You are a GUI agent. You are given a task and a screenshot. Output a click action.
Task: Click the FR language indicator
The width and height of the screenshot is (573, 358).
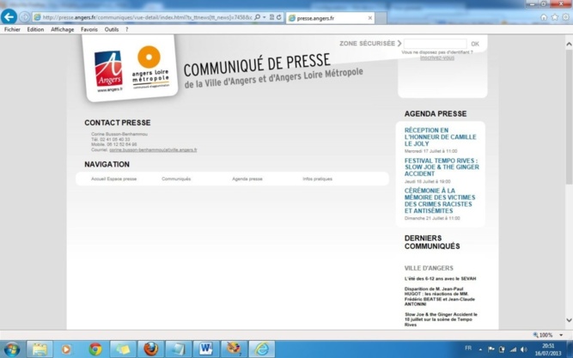468,349
